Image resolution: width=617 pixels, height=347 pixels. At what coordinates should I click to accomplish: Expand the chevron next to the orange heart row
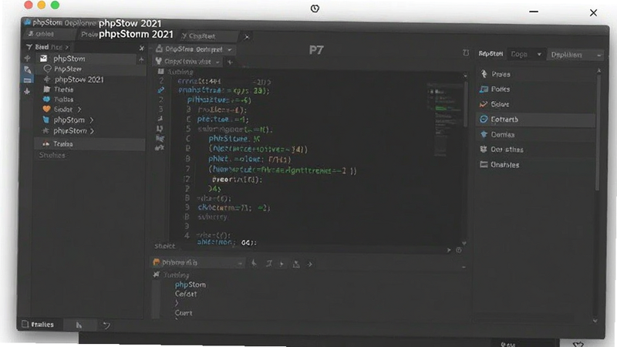click(x=79, y=109)
